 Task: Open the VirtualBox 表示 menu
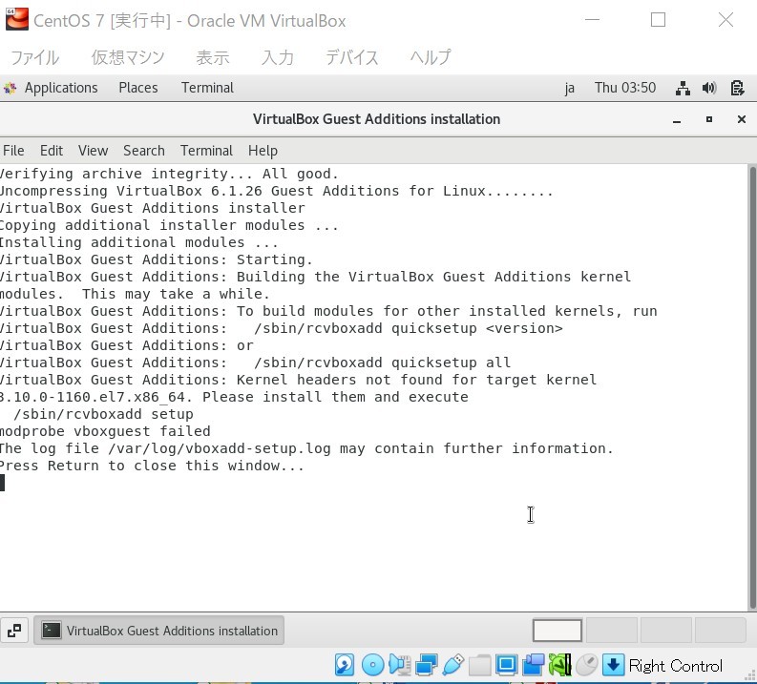[213, 57]
